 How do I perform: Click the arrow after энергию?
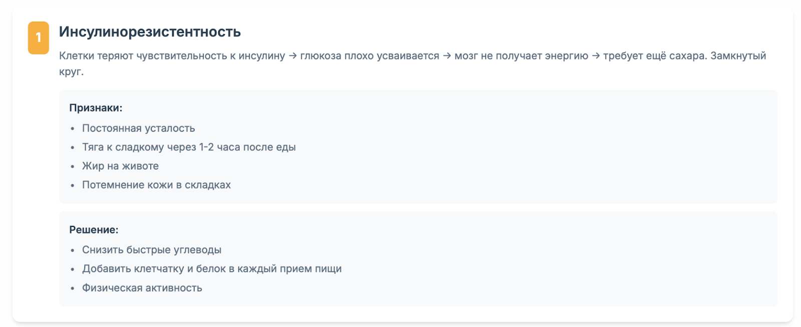[596, 56]
